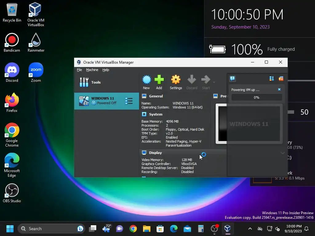Viewport: 315px width, 236px height.
Task: Click the General section header
Action: click(156, 96)
